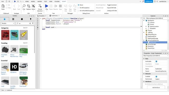Click the Format Selection icon
Screen dimensions: 169x95
click(x=40, y=6)
